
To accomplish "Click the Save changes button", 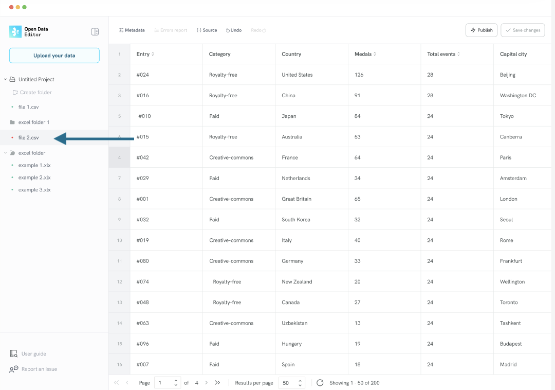I will 523,30.
